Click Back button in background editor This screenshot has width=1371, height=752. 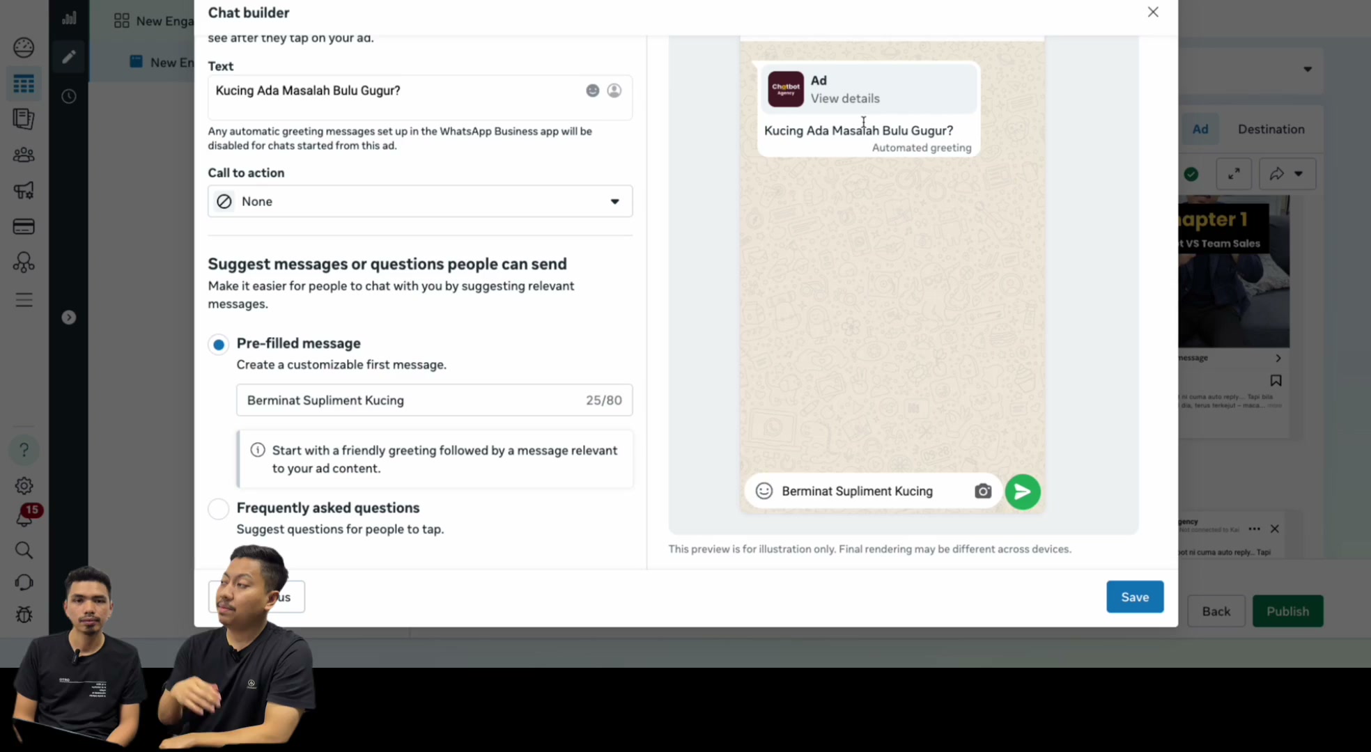(x=1216, y=611)
